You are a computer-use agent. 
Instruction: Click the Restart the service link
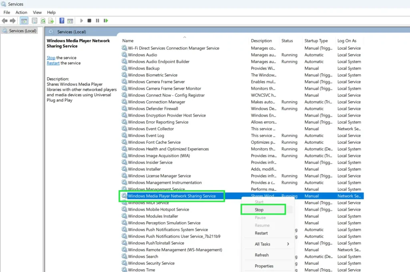point(53,63)
